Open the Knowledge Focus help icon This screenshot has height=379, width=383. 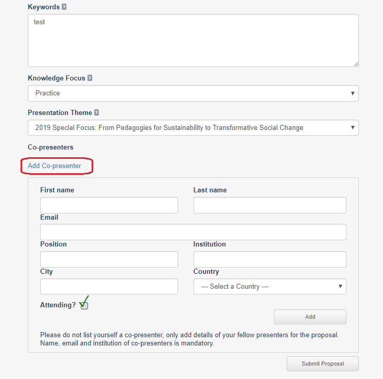(x=90, y=78)
